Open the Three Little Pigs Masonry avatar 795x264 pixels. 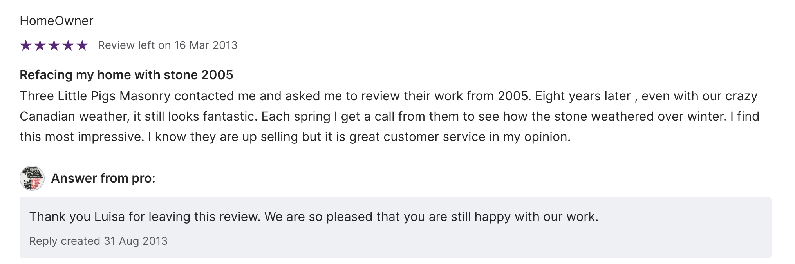point(32,178)
